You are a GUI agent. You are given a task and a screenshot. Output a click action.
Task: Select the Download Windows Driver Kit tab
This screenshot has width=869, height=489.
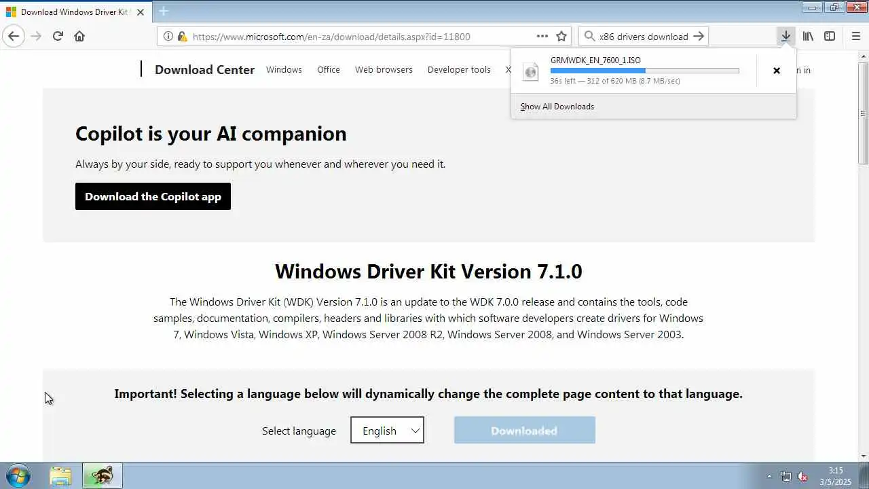[75, 12]
